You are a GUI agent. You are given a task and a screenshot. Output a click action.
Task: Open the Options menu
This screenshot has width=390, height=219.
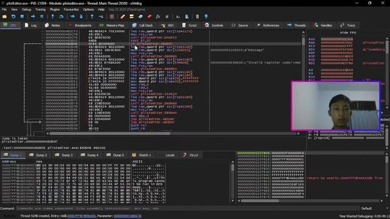tap(88, 10)
